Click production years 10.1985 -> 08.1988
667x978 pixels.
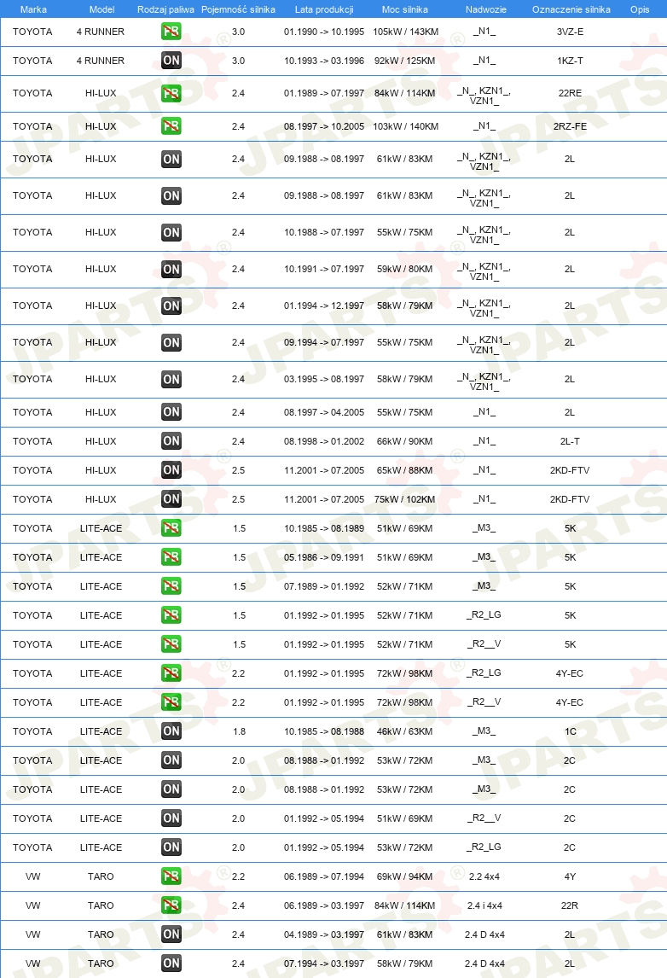pos(324,731)
